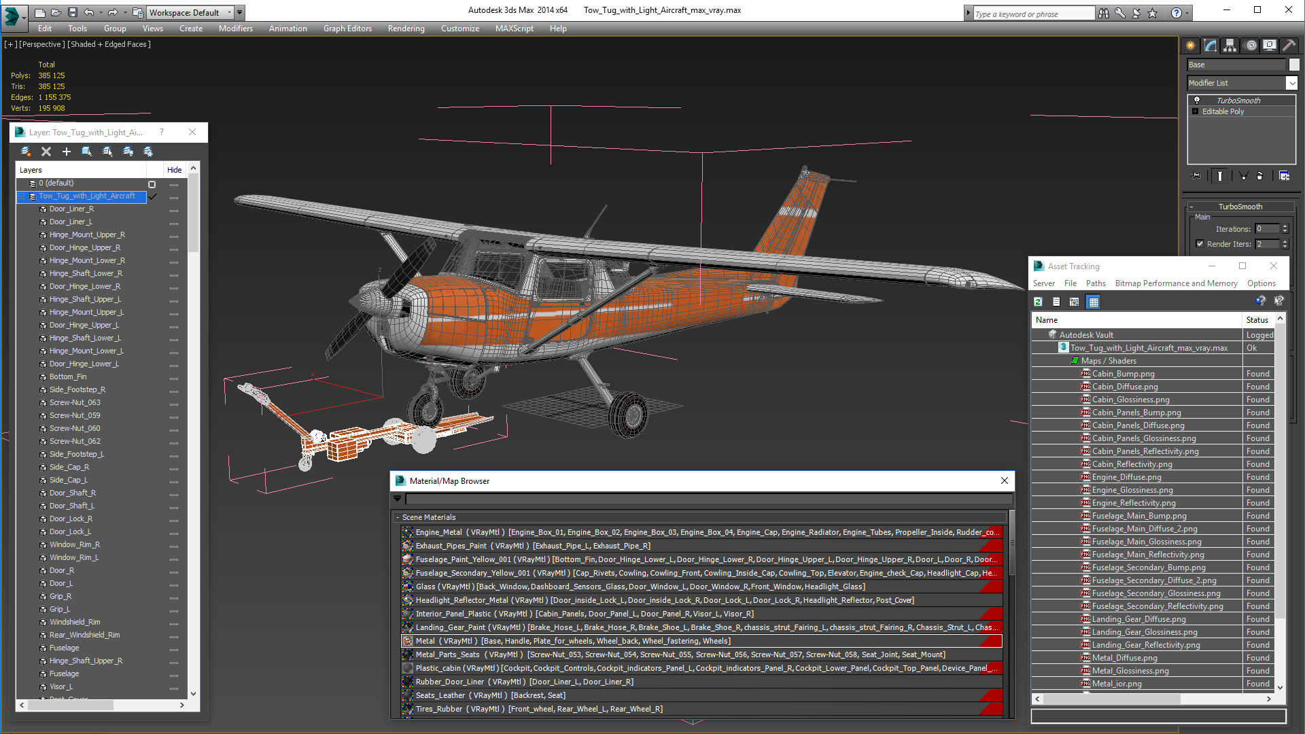Increase the Iterations spinner value
The height and width of the screenshot is (734, 1305).
(1285, 226)
